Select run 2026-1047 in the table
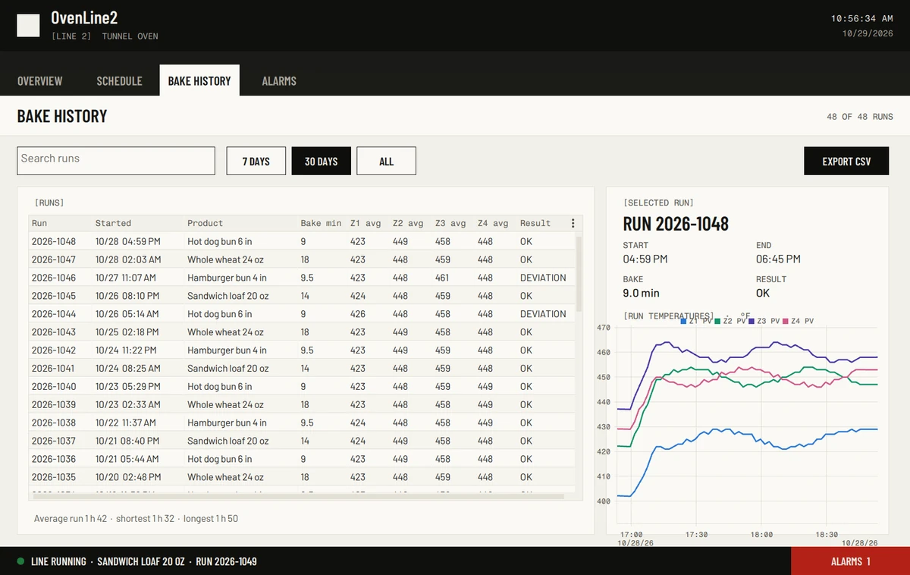The width and height of the screenshot is (910, 575). click(303, 259)
